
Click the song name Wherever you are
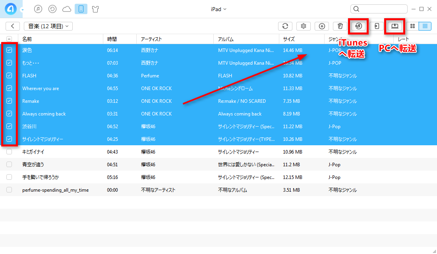[x=41, y=89]
